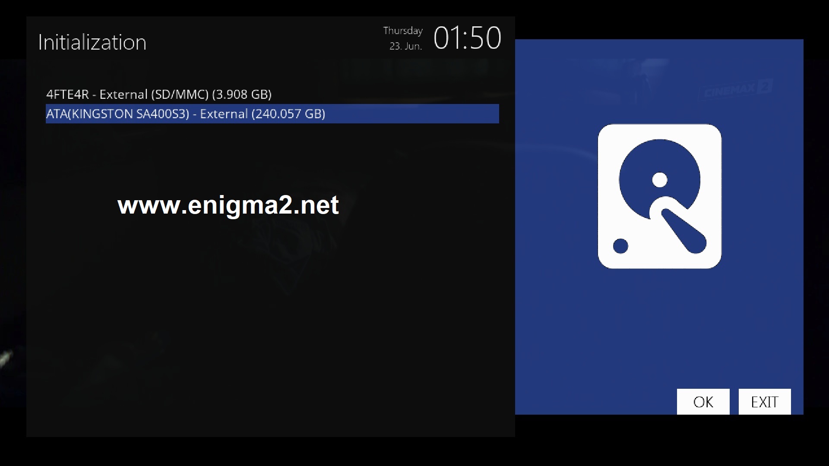The width and height of the screenshot is (829, 466).
Task: Select the 4FTE4R SD/MMC device entry
Action: pos(272,94)
